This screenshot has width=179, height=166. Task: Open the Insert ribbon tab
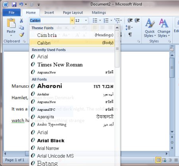click(49, 13)
